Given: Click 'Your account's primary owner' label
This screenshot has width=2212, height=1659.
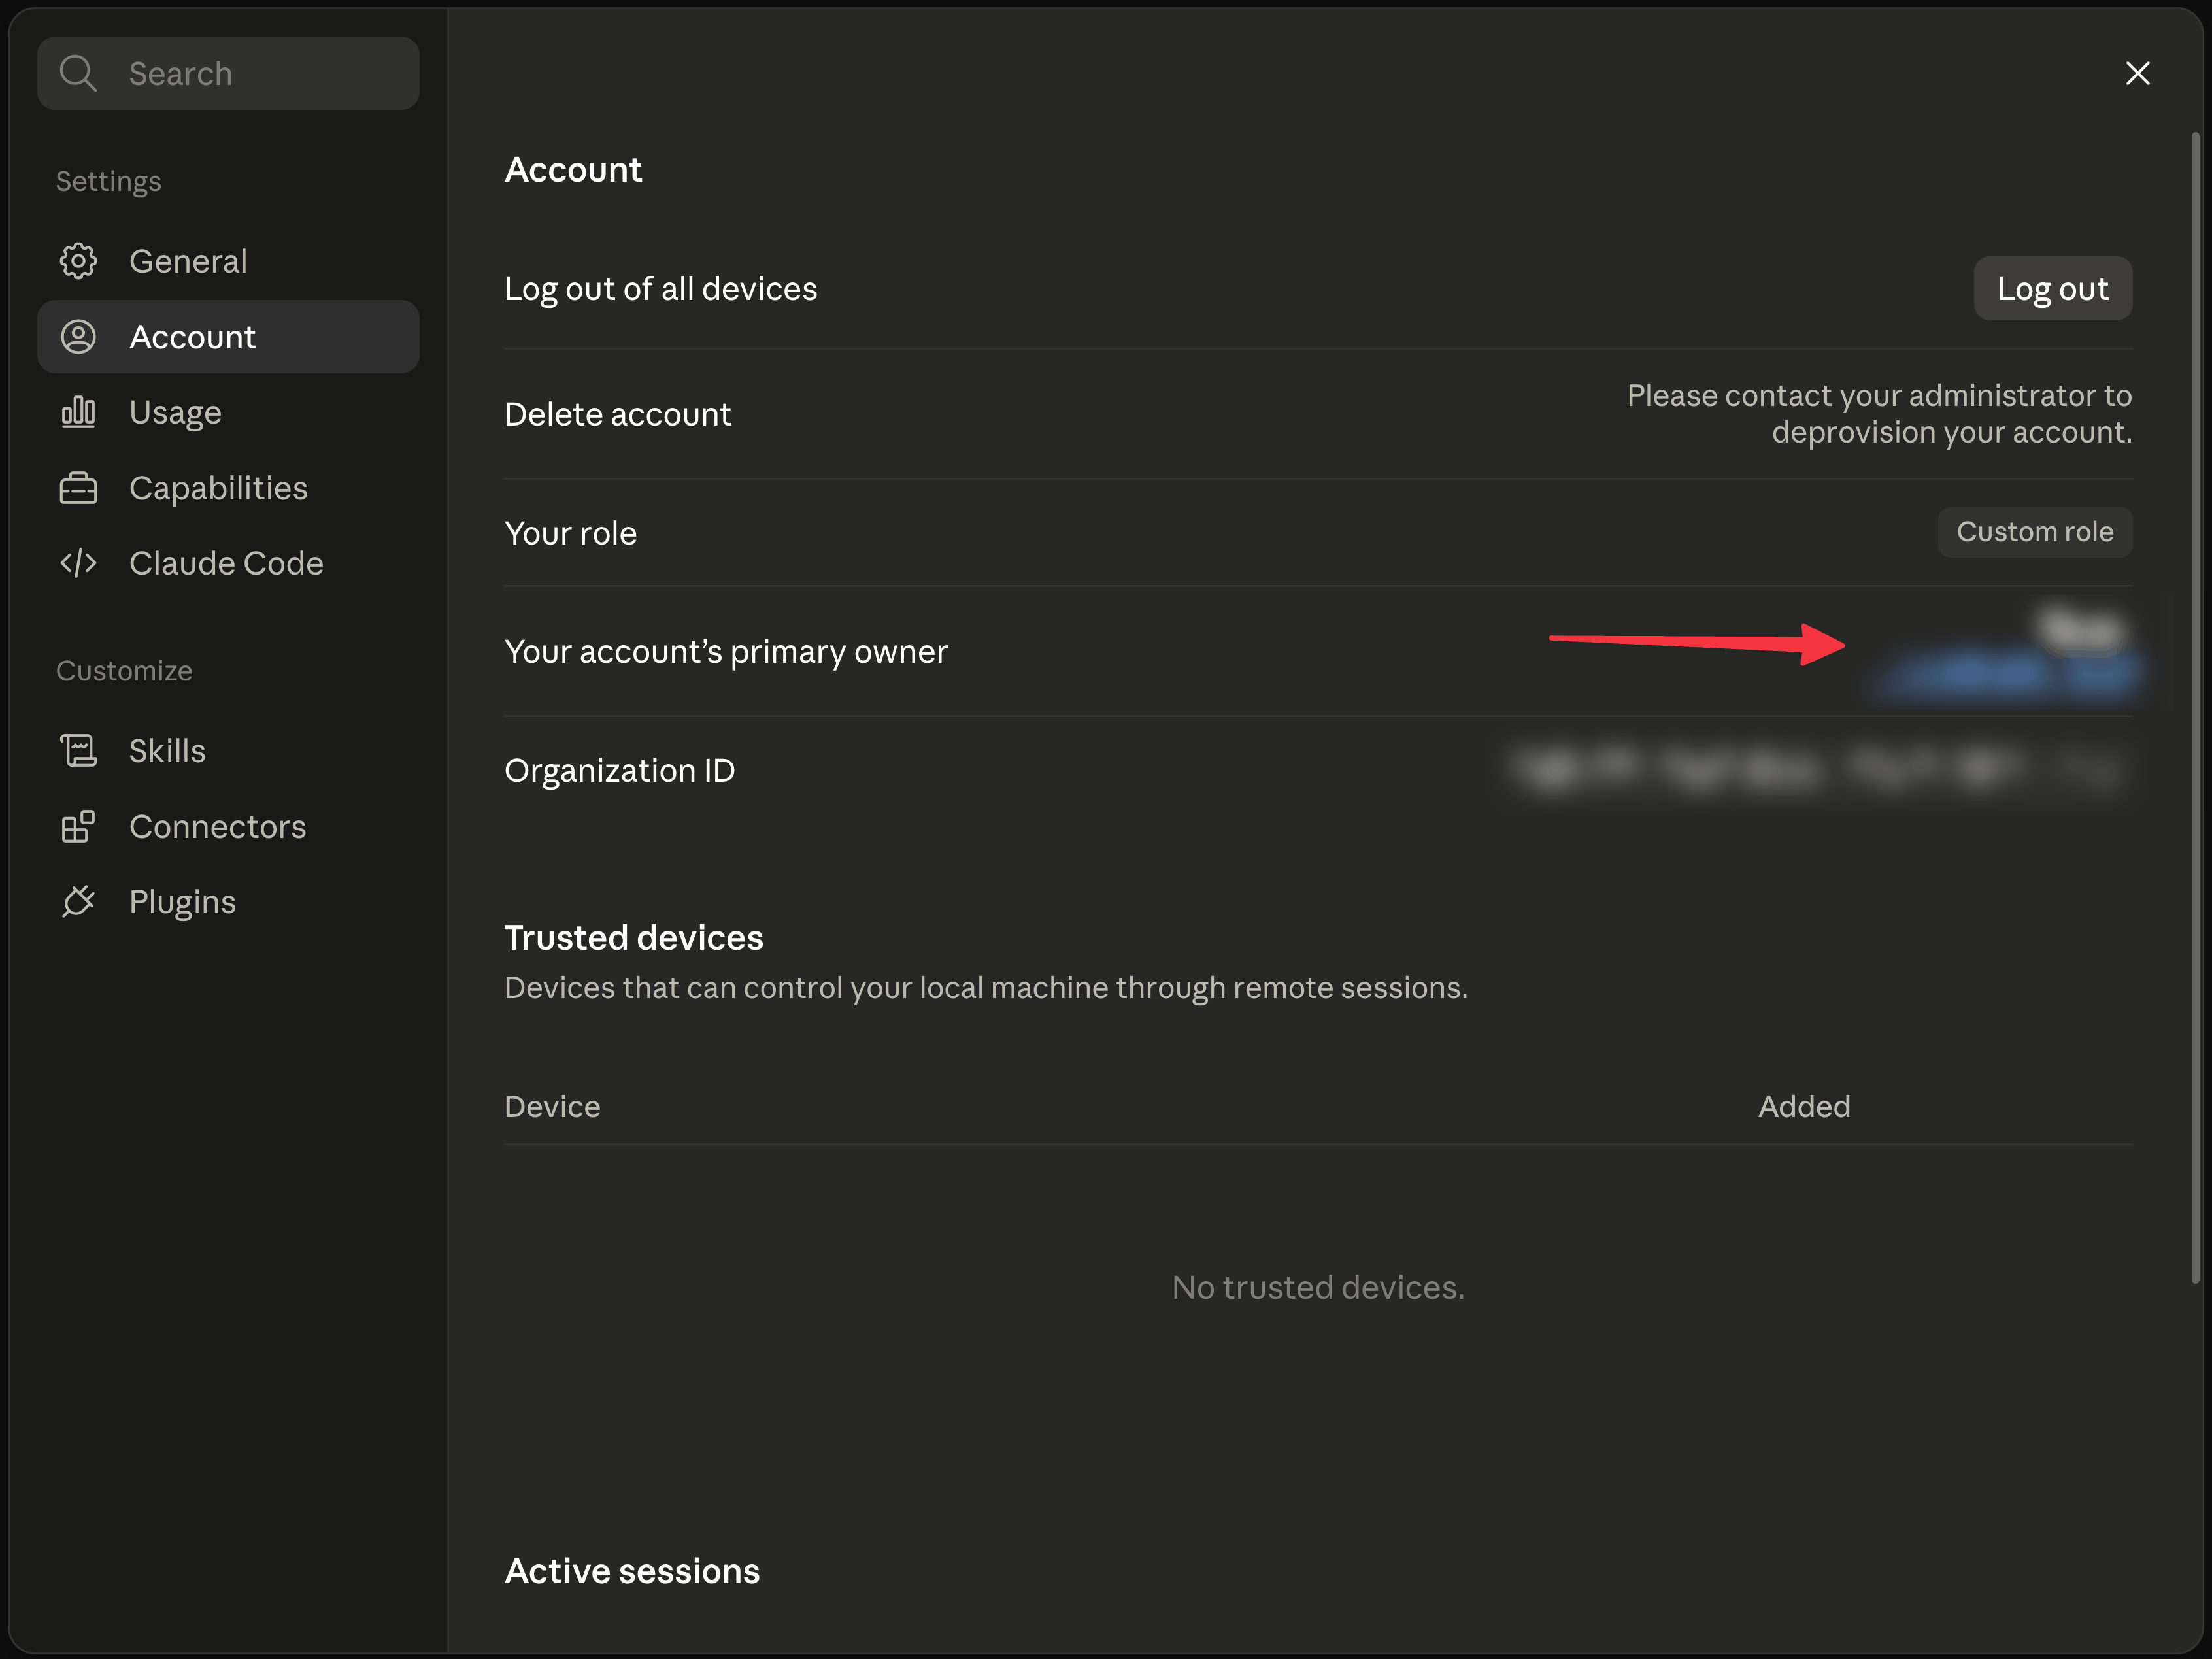Looking at the screenshot, I should pos(726,652).
